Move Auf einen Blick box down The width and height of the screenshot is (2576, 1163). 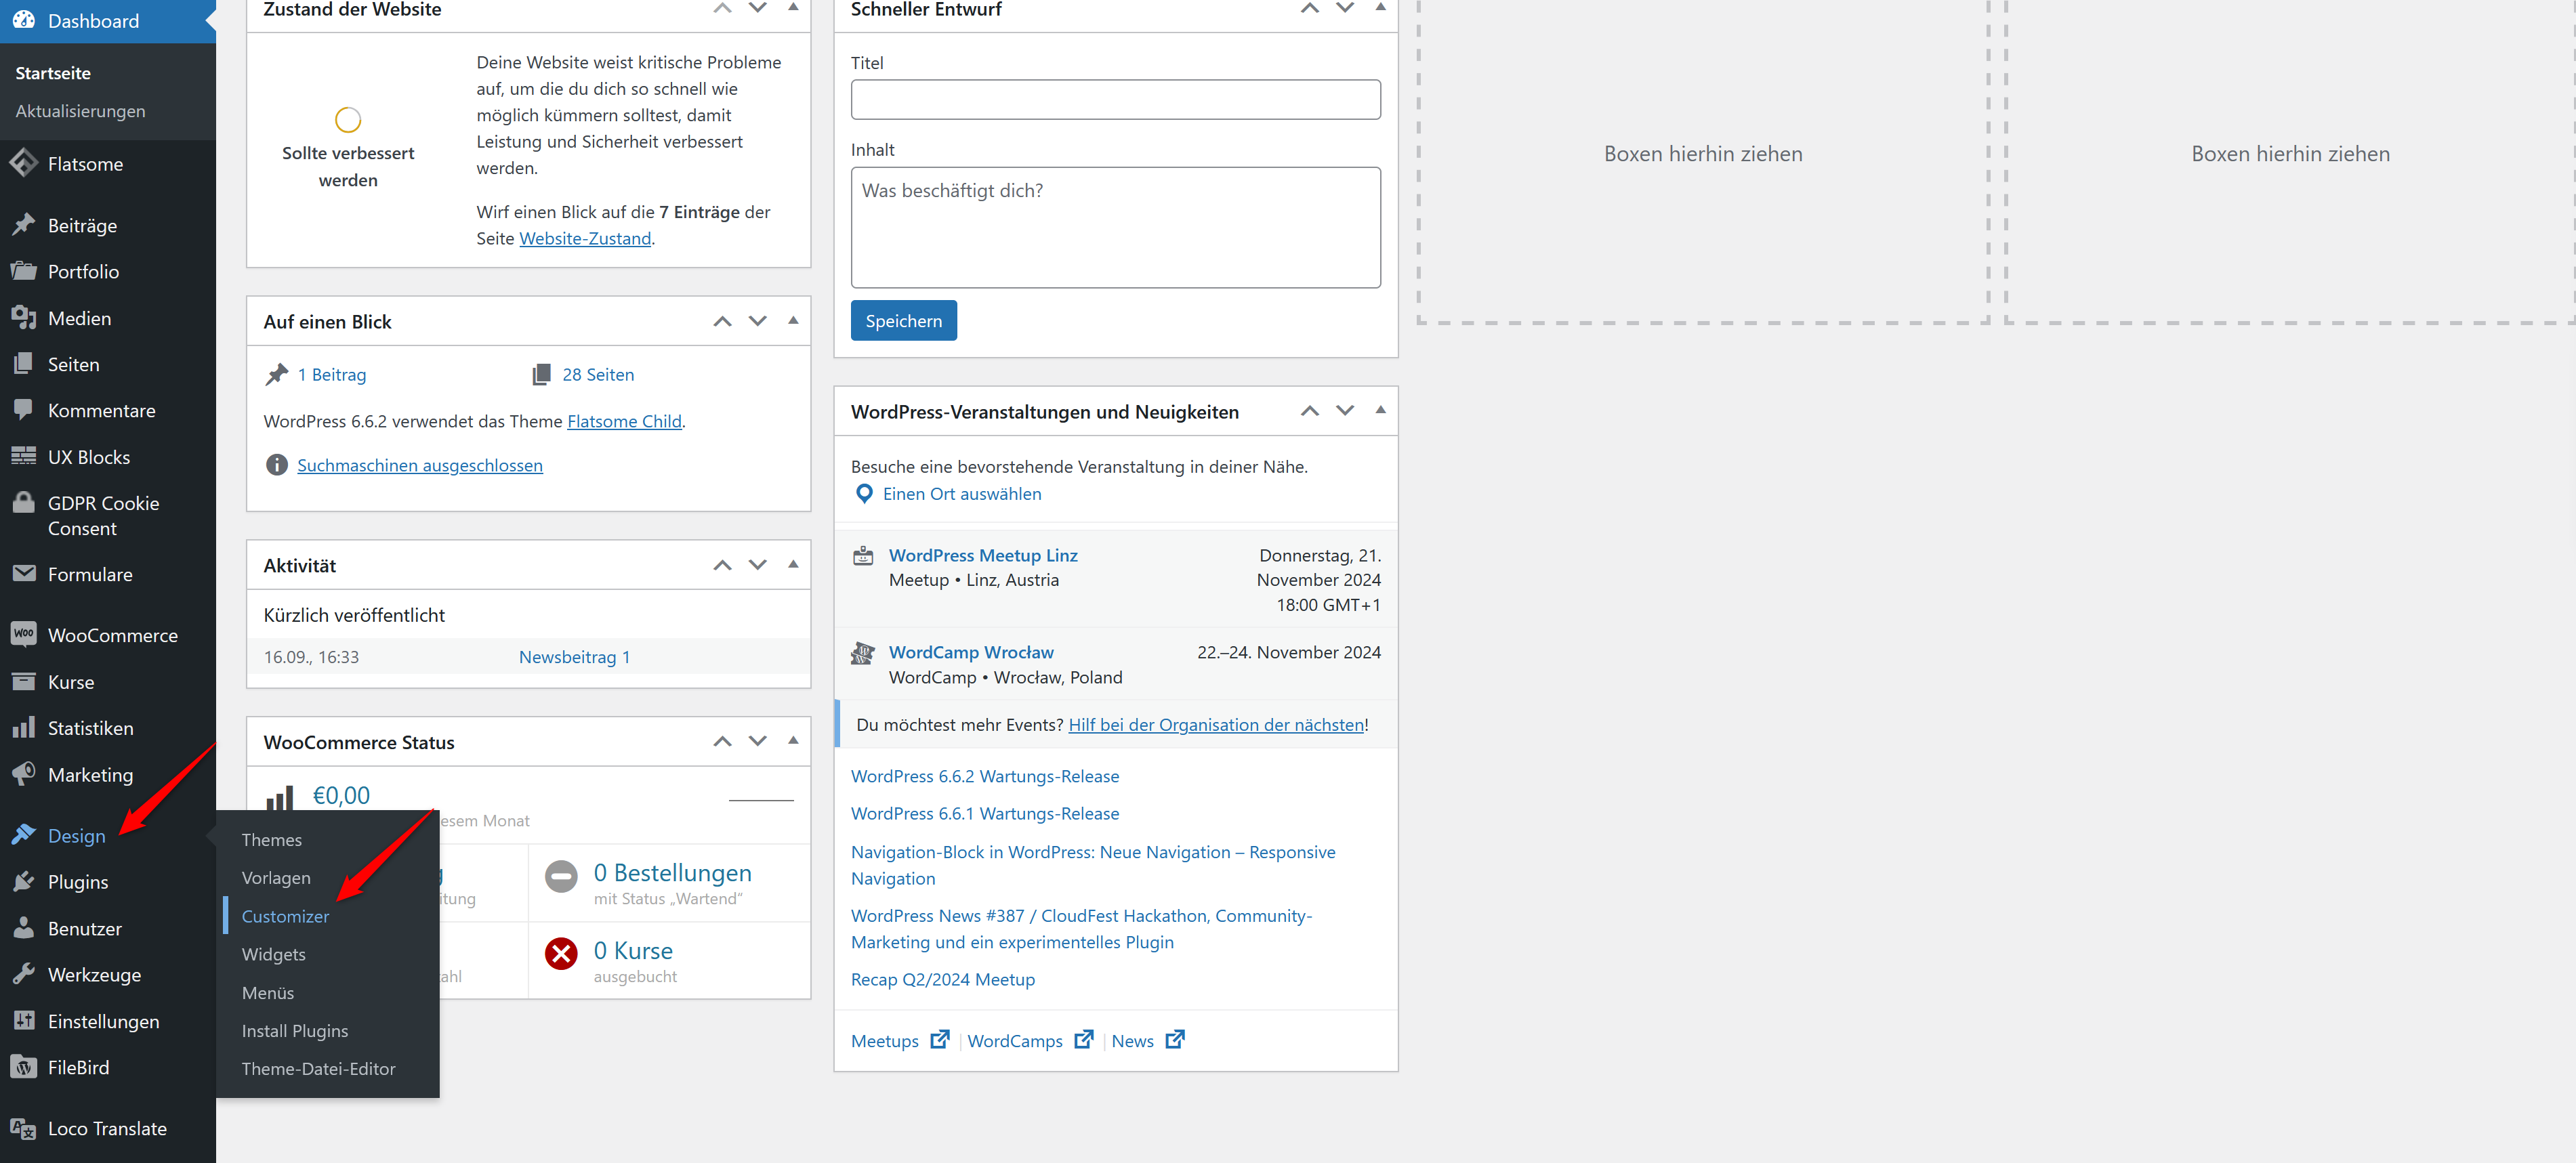pos(757,321)
